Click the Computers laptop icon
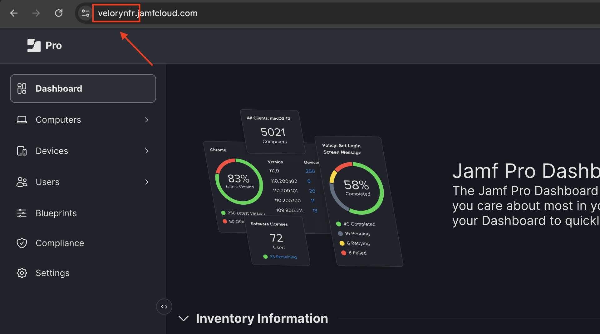This screenshot has height=334, width=600. point(22,120)
